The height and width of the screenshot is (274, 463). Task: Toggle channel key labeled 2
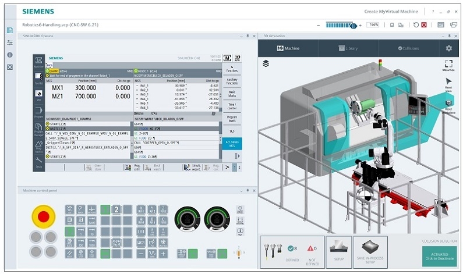click(116, 209)
